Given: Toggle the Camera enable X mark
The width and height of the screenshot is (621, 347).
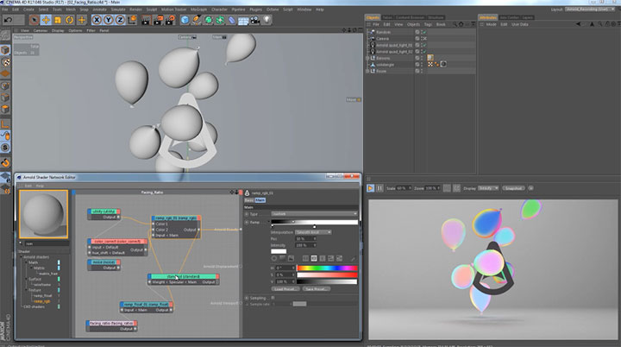Looking at the screenshot, I should tap(424, 39).
